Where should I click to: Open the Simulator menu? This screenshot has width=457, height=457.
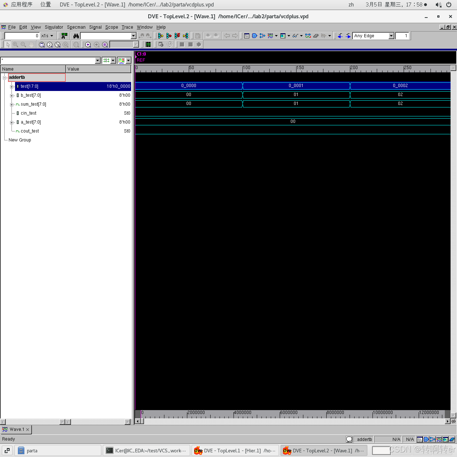[x=54, y=27]
